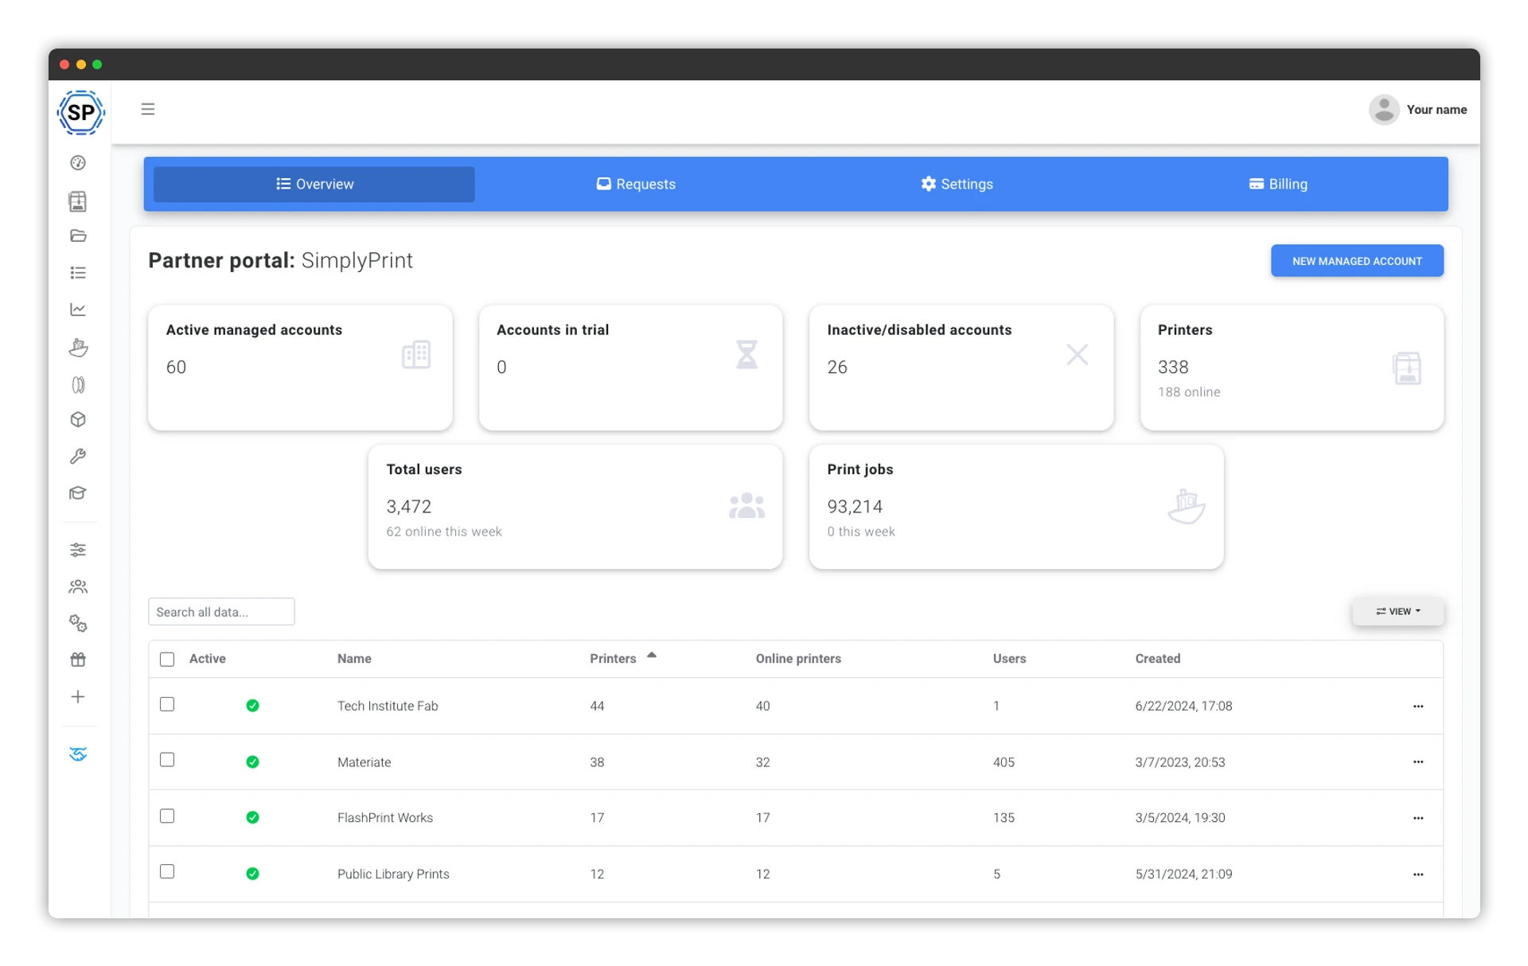Click the Public Library Prints account name

pos(393,874)
